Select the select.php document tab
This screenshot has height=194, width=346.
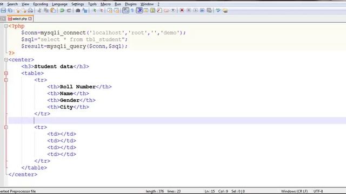pyautogui.click(x=19, y=19)
